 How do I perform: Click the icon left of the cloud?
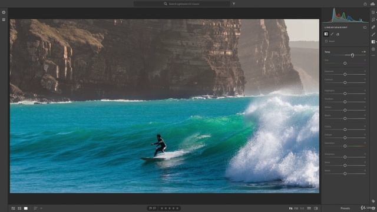(365, 4)
